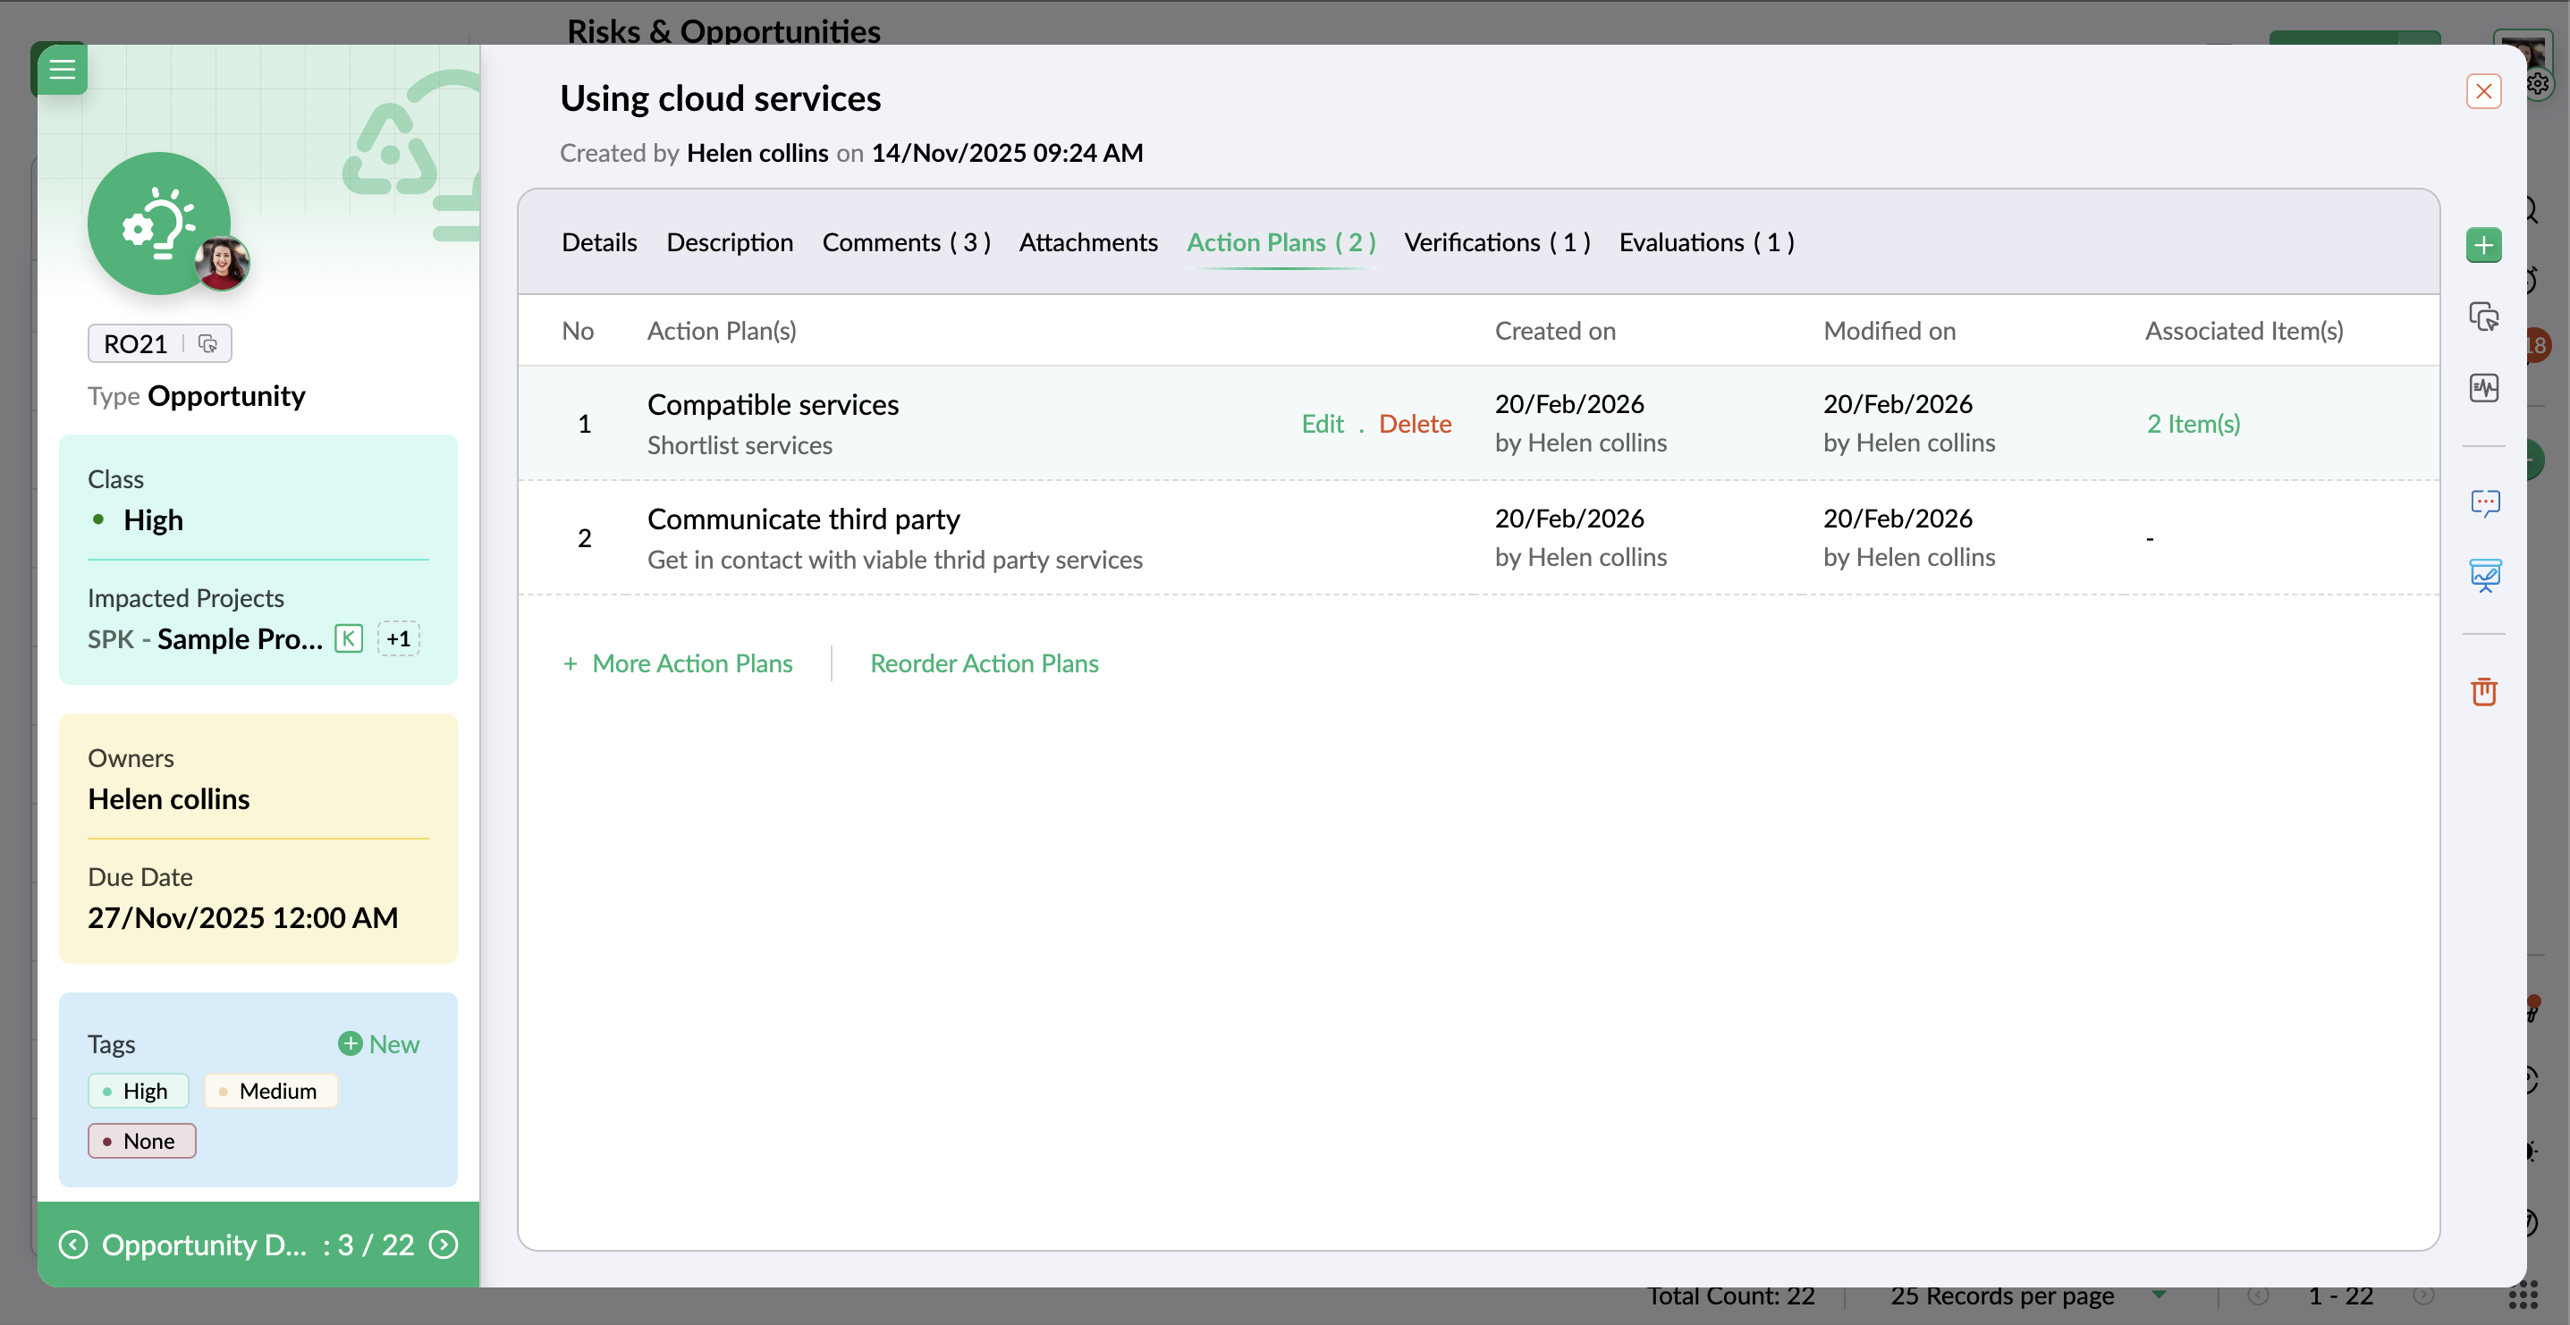Open the comments speech bubble icon
The image size is (2570, 1325).
[2483, 502]
